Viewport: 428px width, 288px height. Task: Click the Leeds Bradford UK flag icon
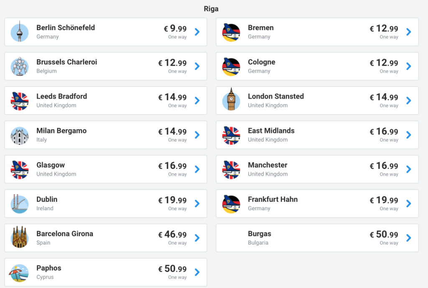19,101
